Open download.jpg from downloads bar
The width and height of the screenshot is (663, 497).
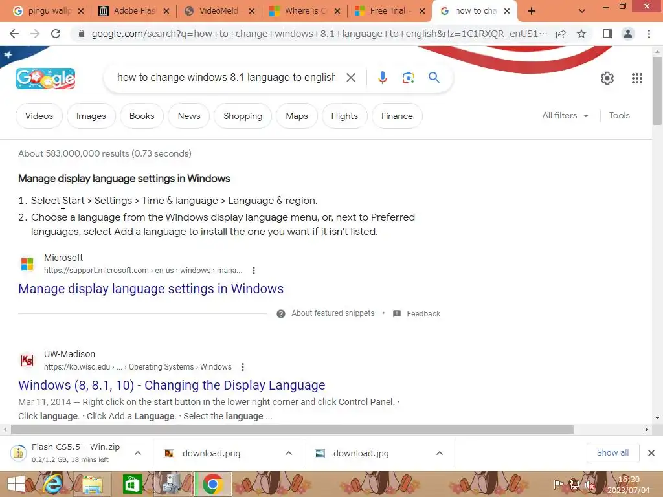pos(361,453)
